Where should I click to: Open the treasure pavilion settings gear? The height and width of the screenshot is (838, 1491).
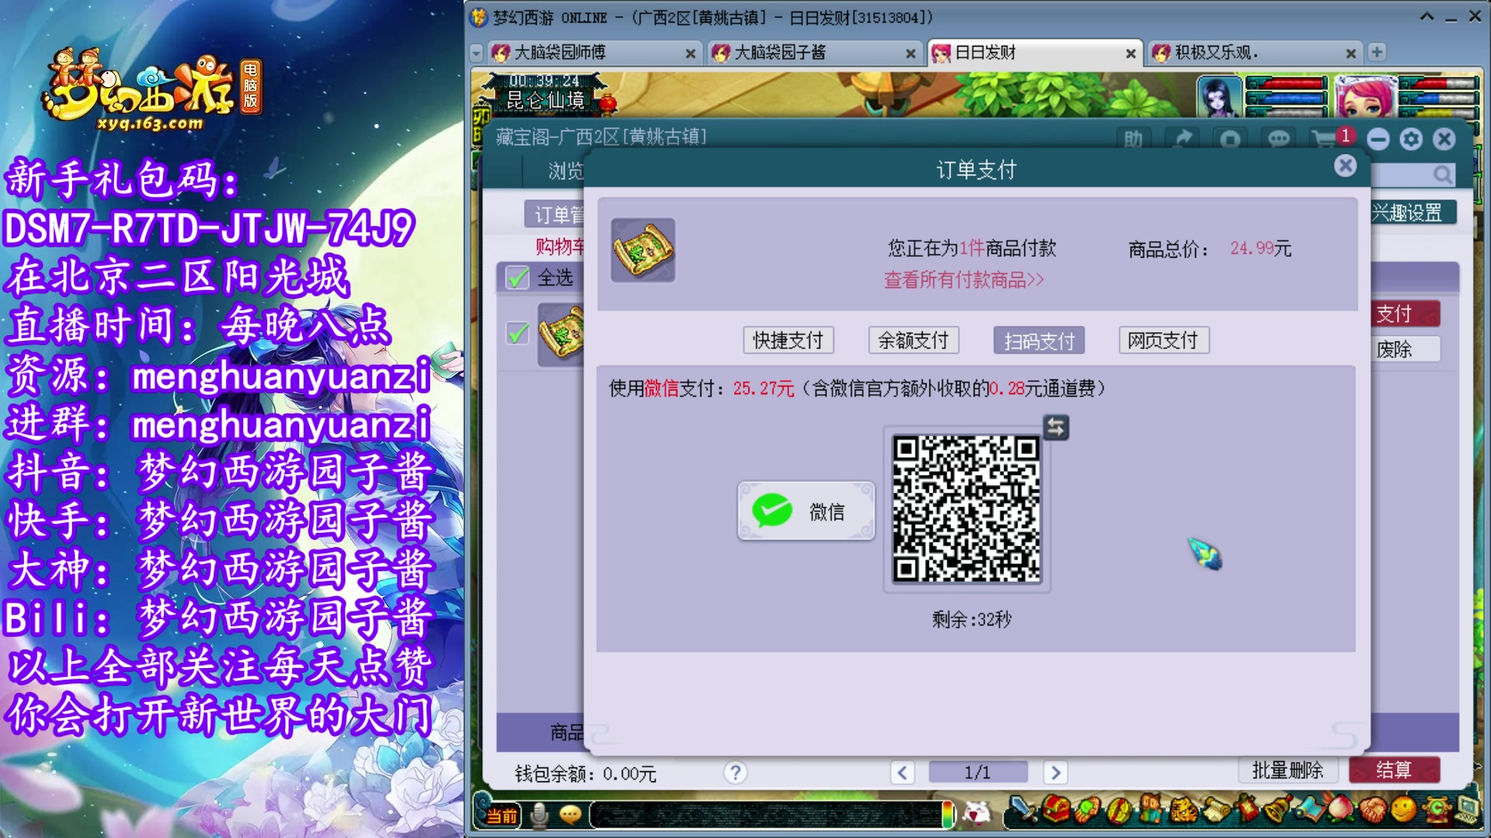point(1411,139)
